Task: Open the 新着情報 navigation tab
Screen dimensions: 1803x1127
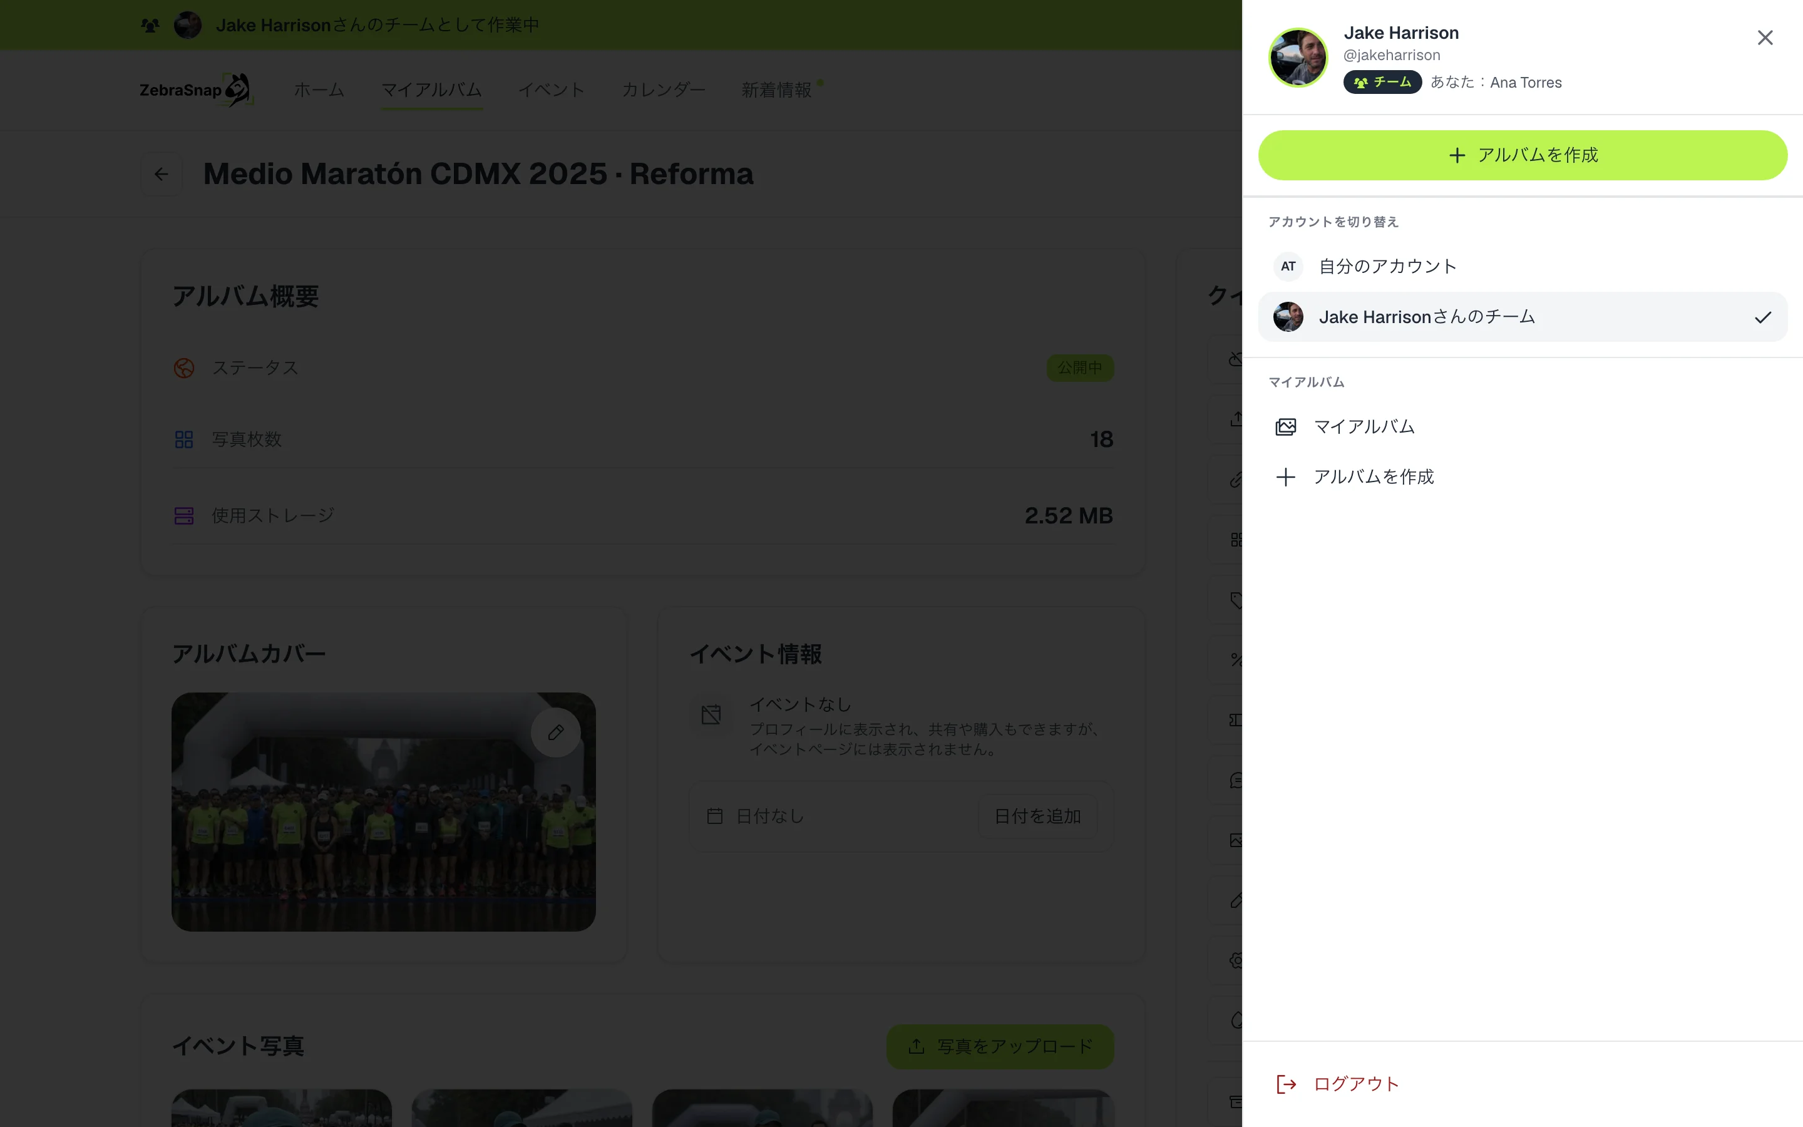Action: coord(776,90)
